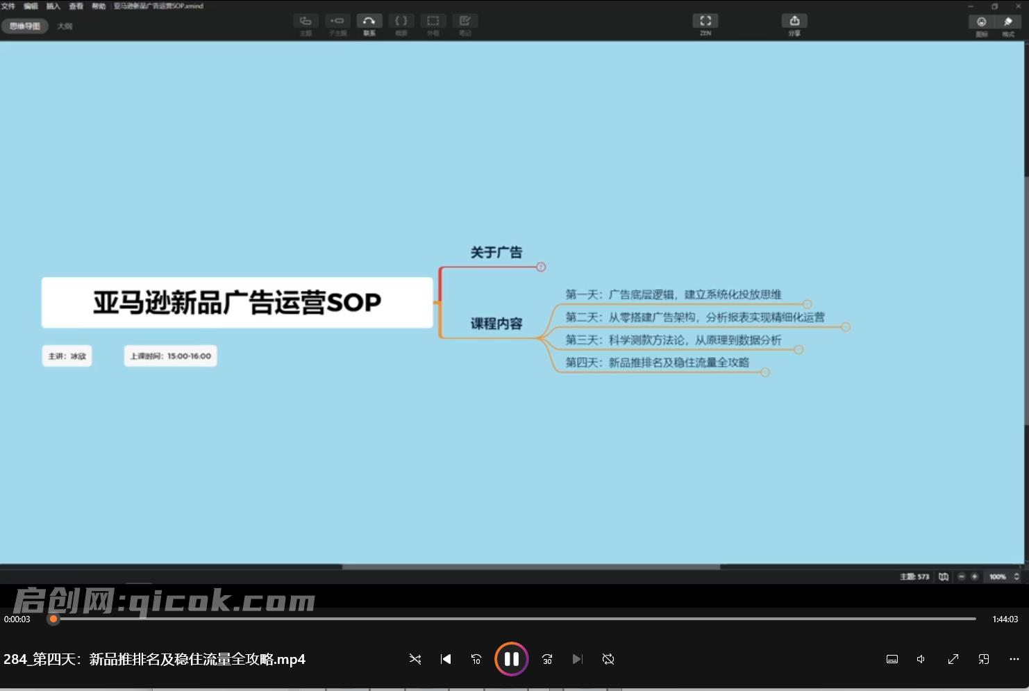The height and width of the screenshot is (691, 1029).
Task: Toggle the mini-map icon in status bar
Action: pos(944,576)
